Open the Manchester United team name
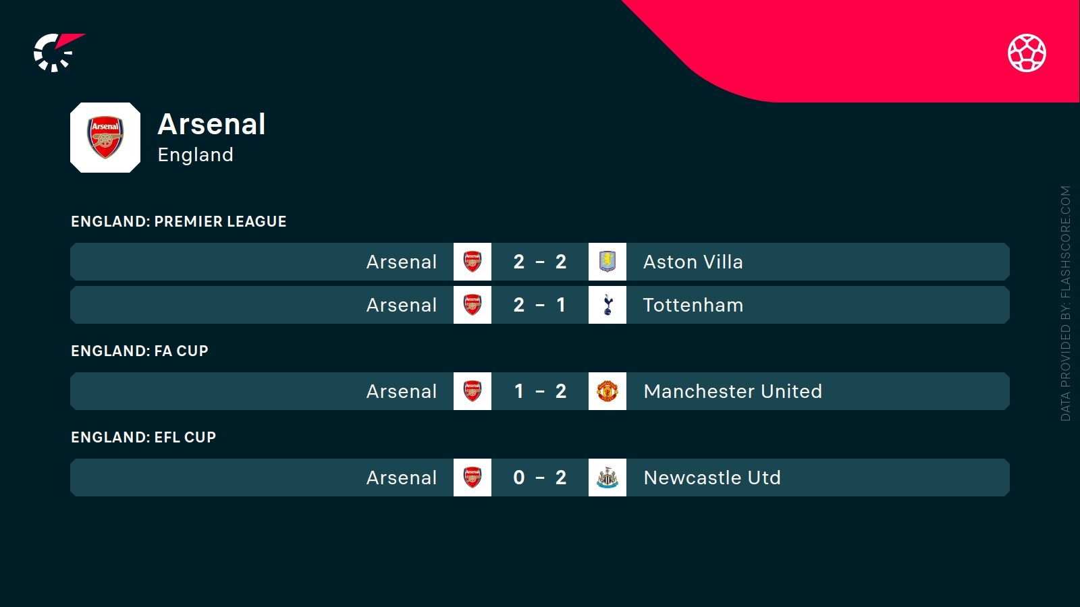The height and width of the screenshot is (607, 1080). 733,391
